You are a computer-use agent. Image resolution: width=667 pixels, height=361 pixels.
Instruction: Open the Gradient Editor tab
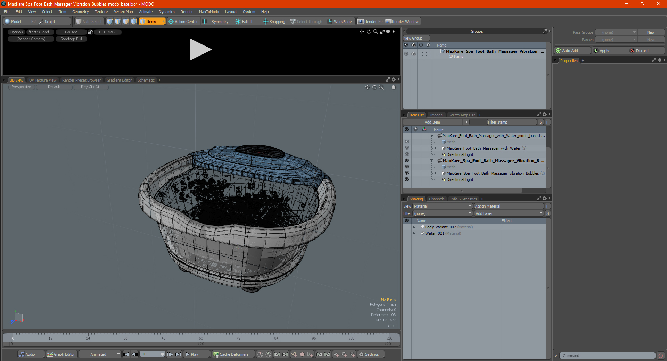(119, 80)
